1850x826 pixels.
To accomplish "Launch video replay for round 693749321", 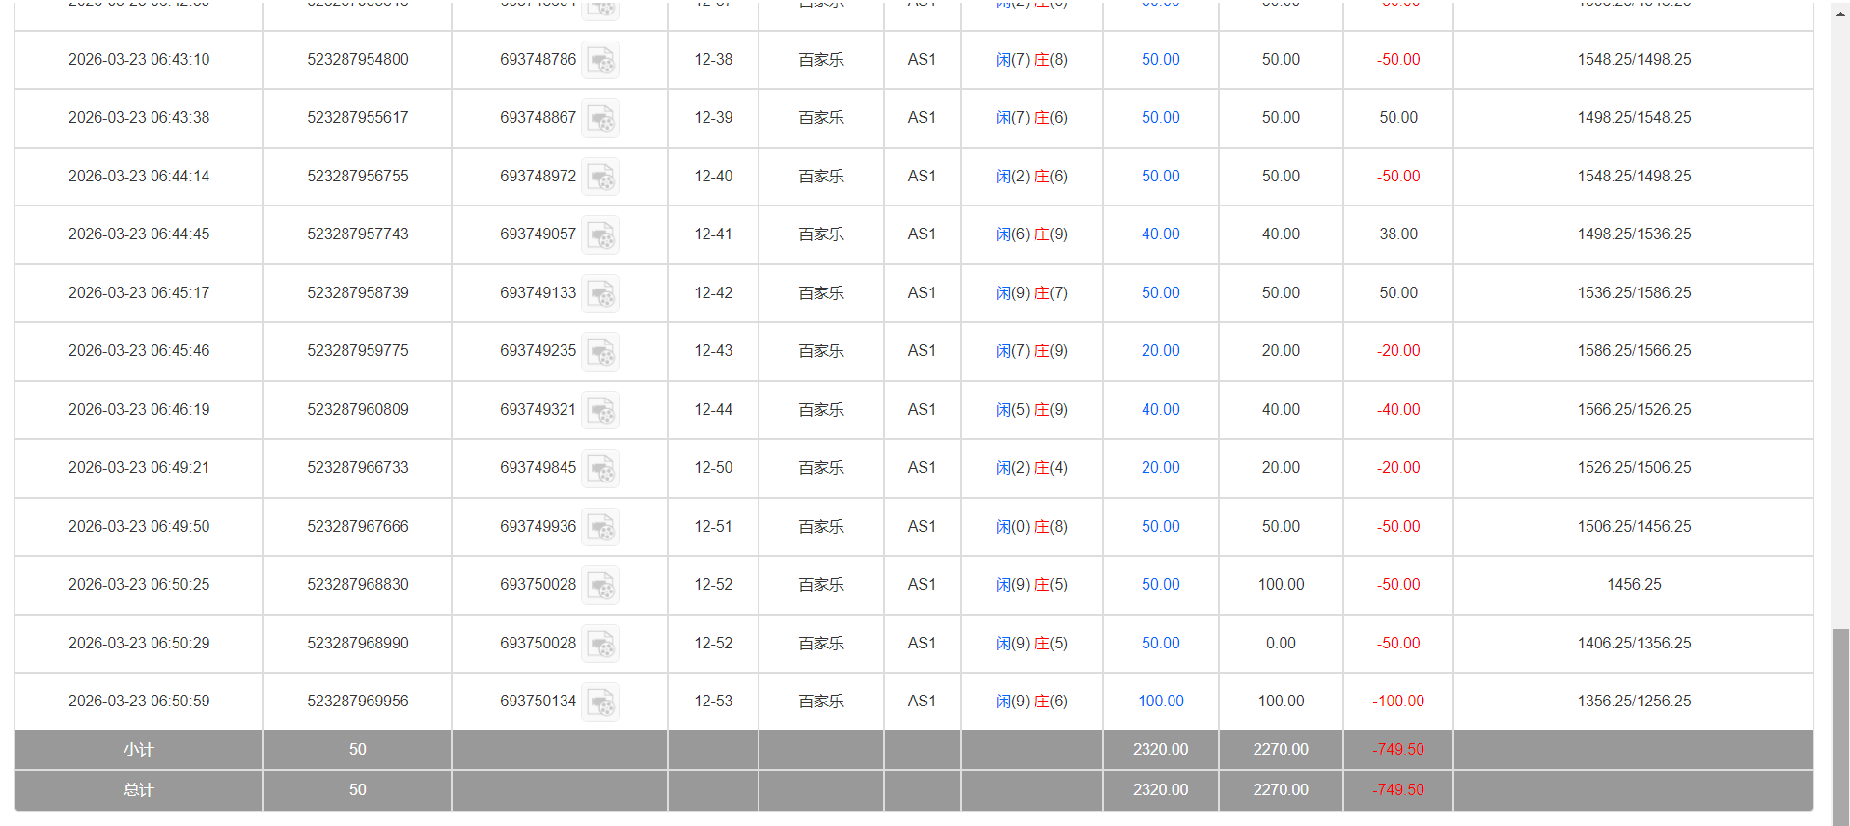I will pos(600,411).
